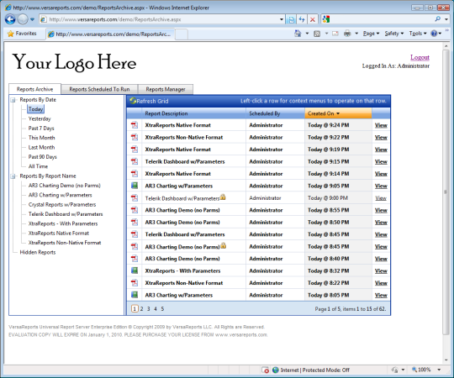454x378 pixels.
Task: Click the Scheduled By column header
Action: click(275, 113)
